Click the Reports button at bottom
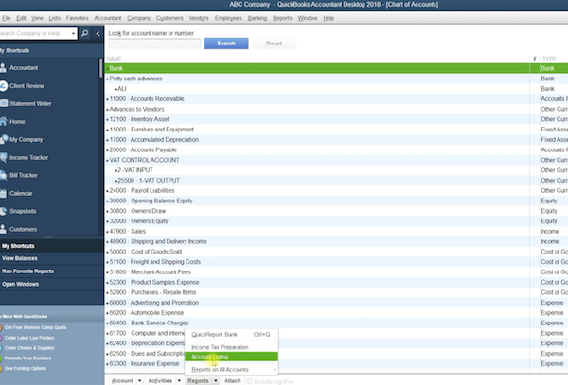Viewport: 568px width, 385px height. coord(198,380)
